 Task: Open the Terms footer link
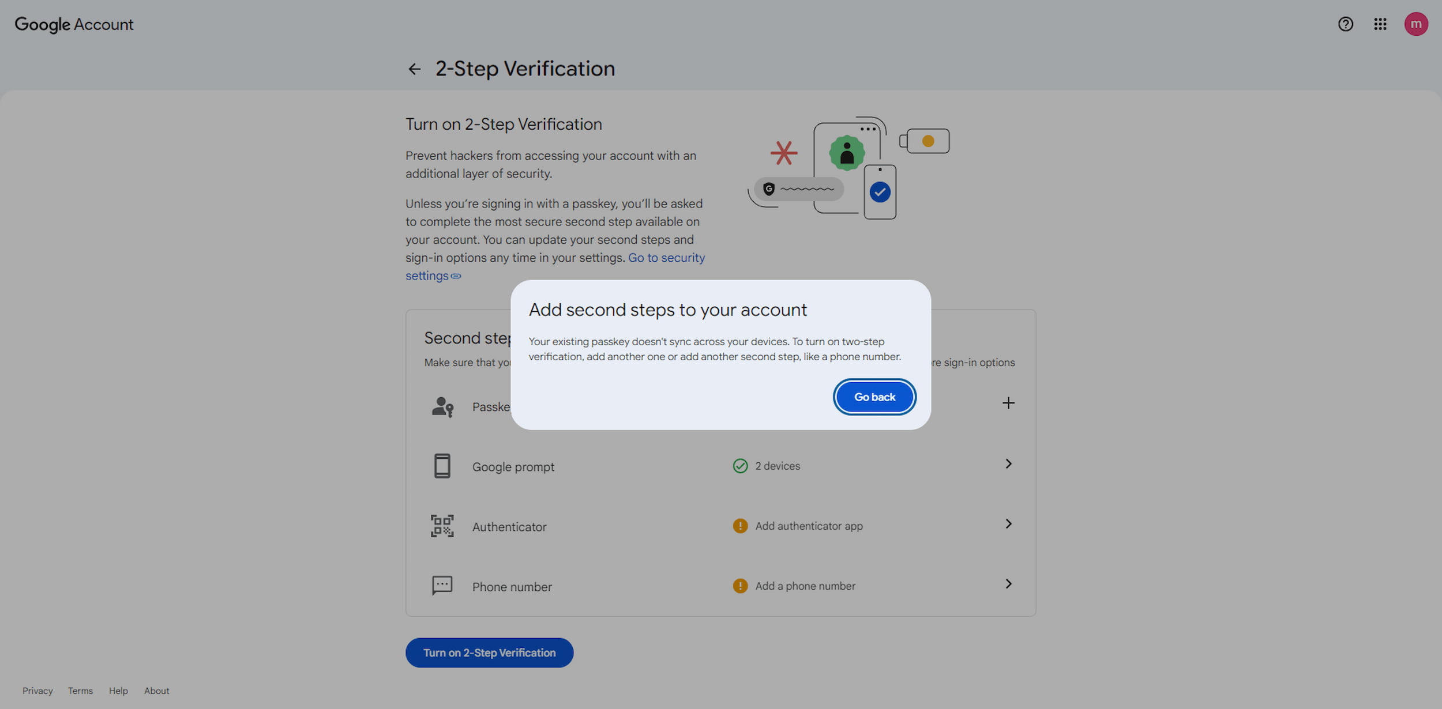(80, 691)
